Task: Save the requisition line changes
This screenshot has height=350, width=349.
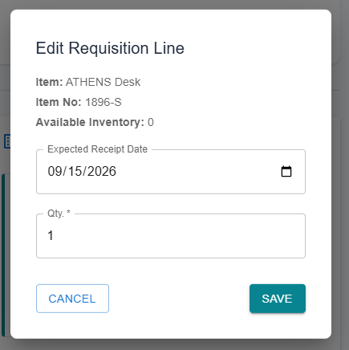Action: tap(278, 299)
